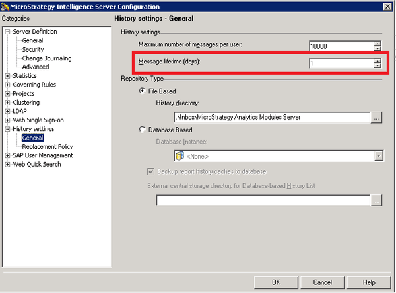396x293 pixels.
Task: Select General under Server Definition
Action: click(32, 40)
